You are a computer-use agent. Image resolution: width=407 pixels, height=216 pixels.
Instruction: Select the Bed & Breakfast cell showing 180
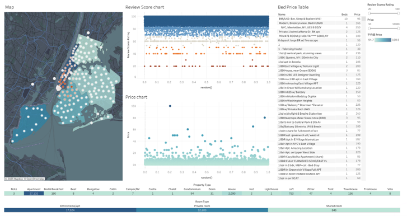(x=54, y=194)
